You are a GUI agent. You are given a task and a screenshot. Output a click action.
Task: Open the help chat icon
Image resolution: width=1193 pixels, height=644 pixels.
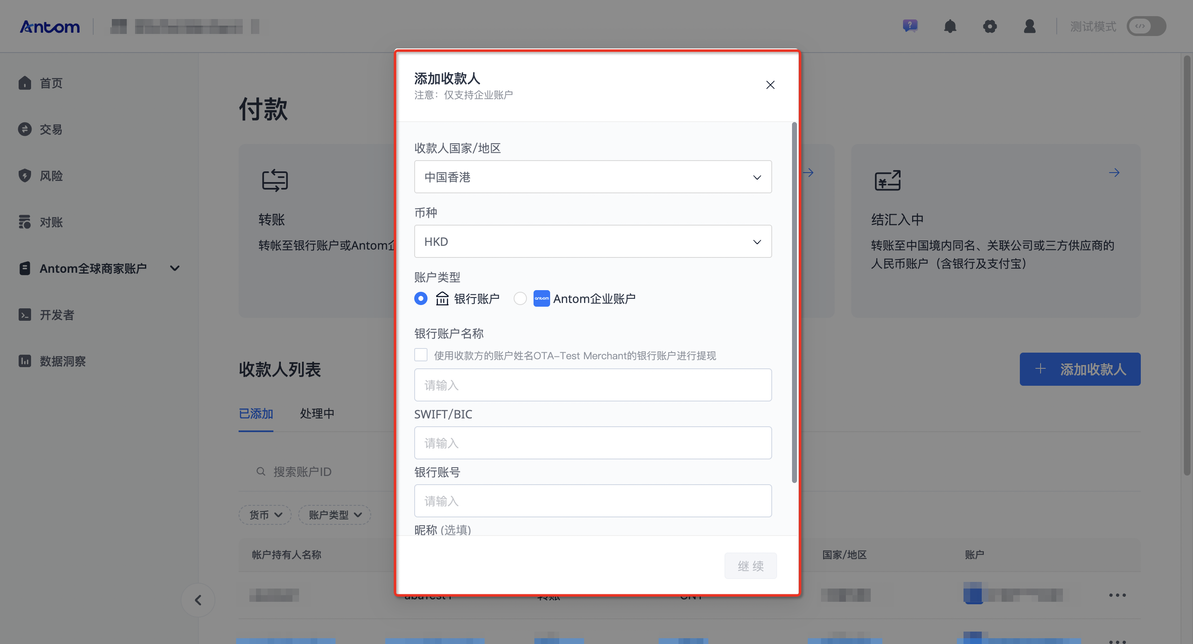pos(910,26)
